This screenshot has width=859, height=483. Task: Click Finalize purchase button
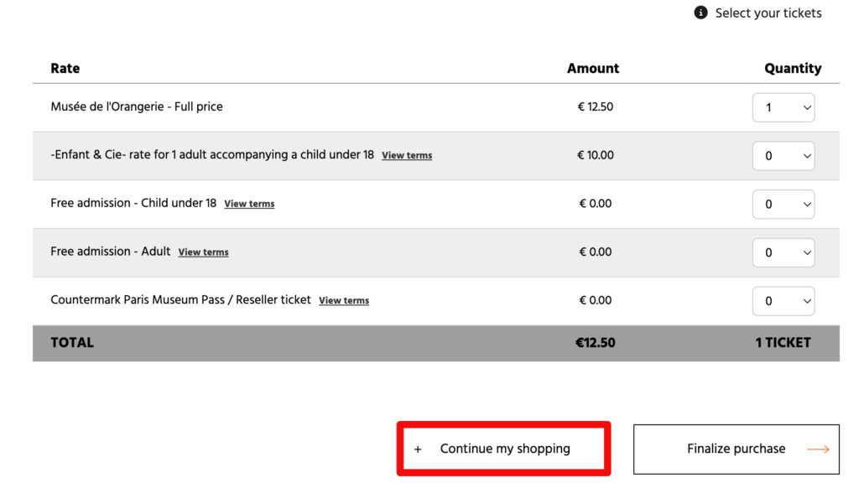[x=736, y=449]
